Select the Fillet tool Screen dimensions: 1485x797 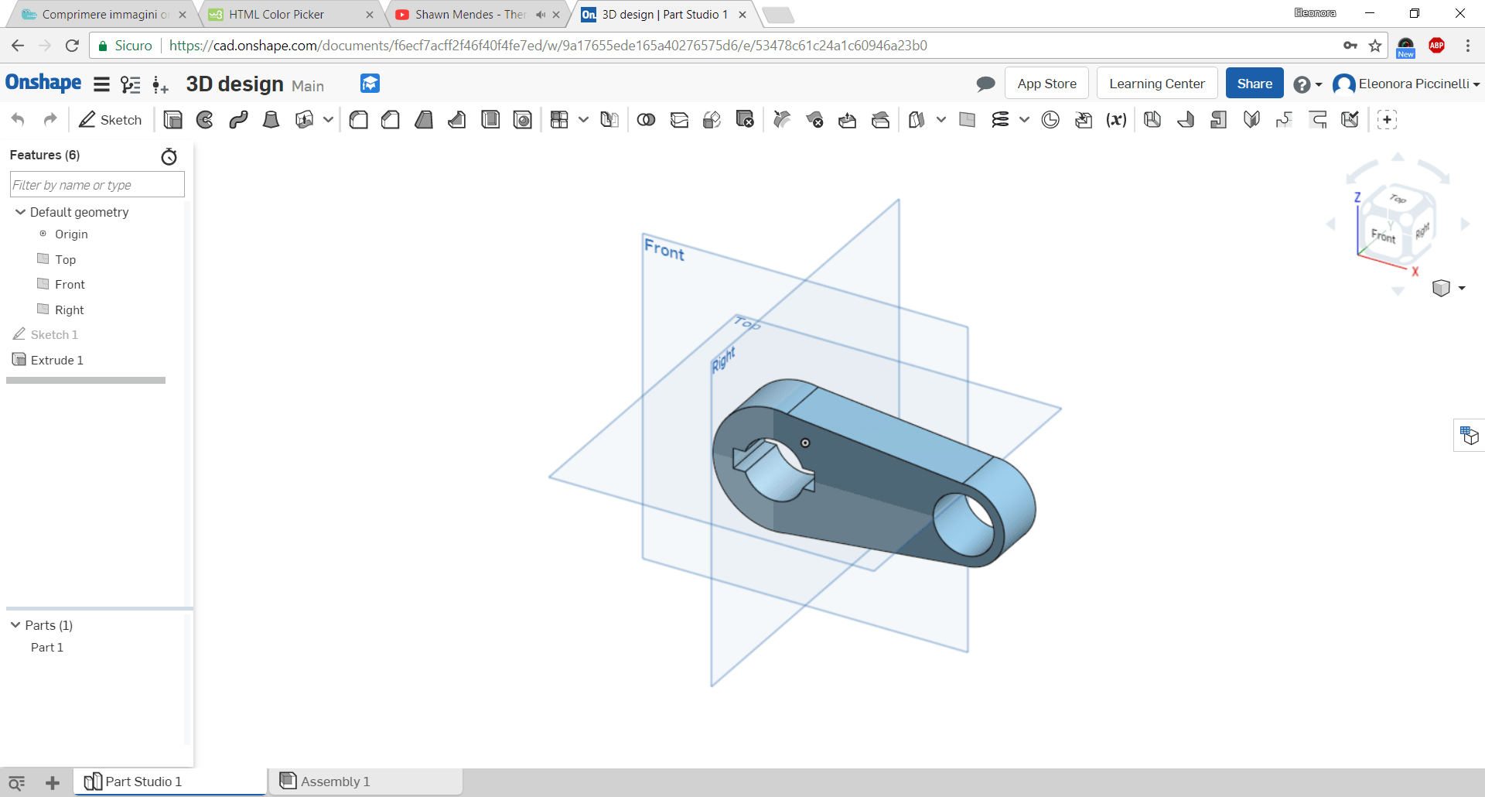[x=358, y=120]
